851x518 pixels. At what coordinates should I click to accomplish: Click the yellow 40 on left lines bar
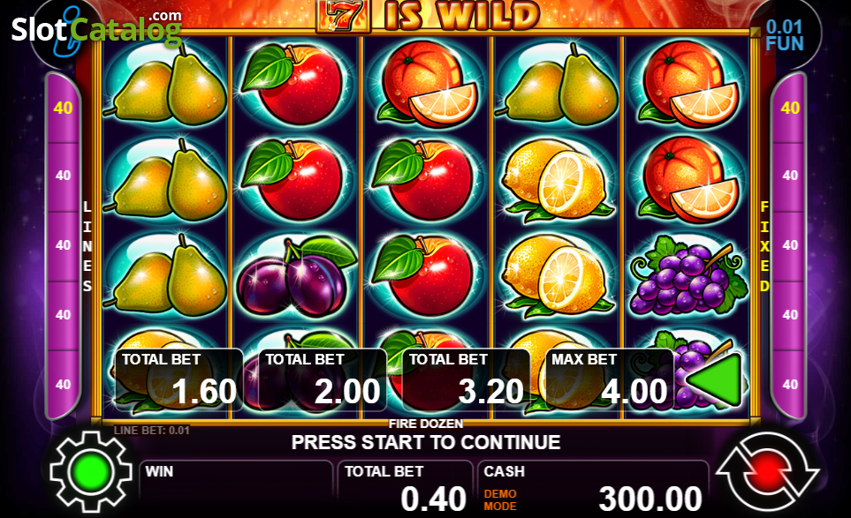tap(63, 108)
